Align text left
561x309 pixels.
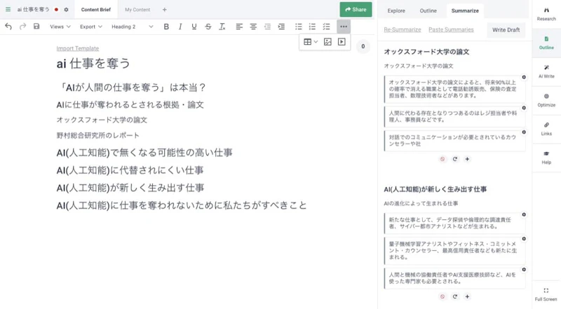tap(239, 27)
